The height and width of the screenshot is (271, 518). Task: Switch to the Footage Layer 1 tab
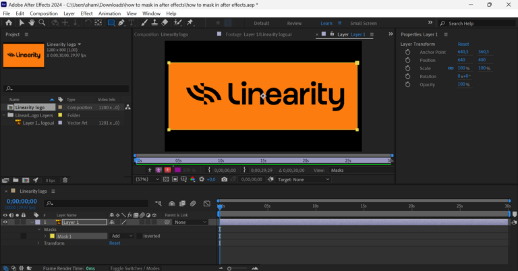[x=258, y=34]
